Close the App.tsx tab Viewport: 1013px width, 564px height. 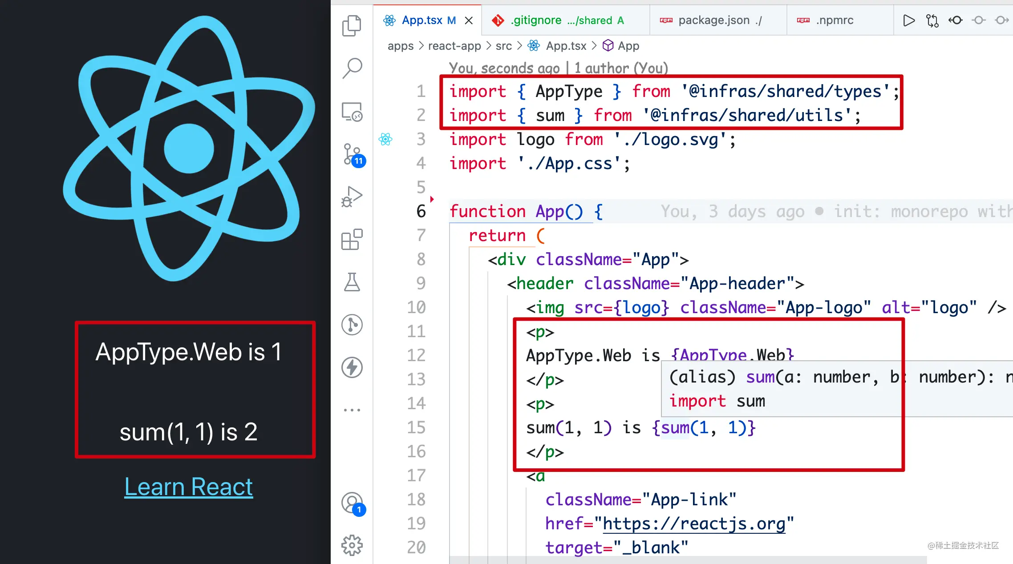[x=469, y=20]
